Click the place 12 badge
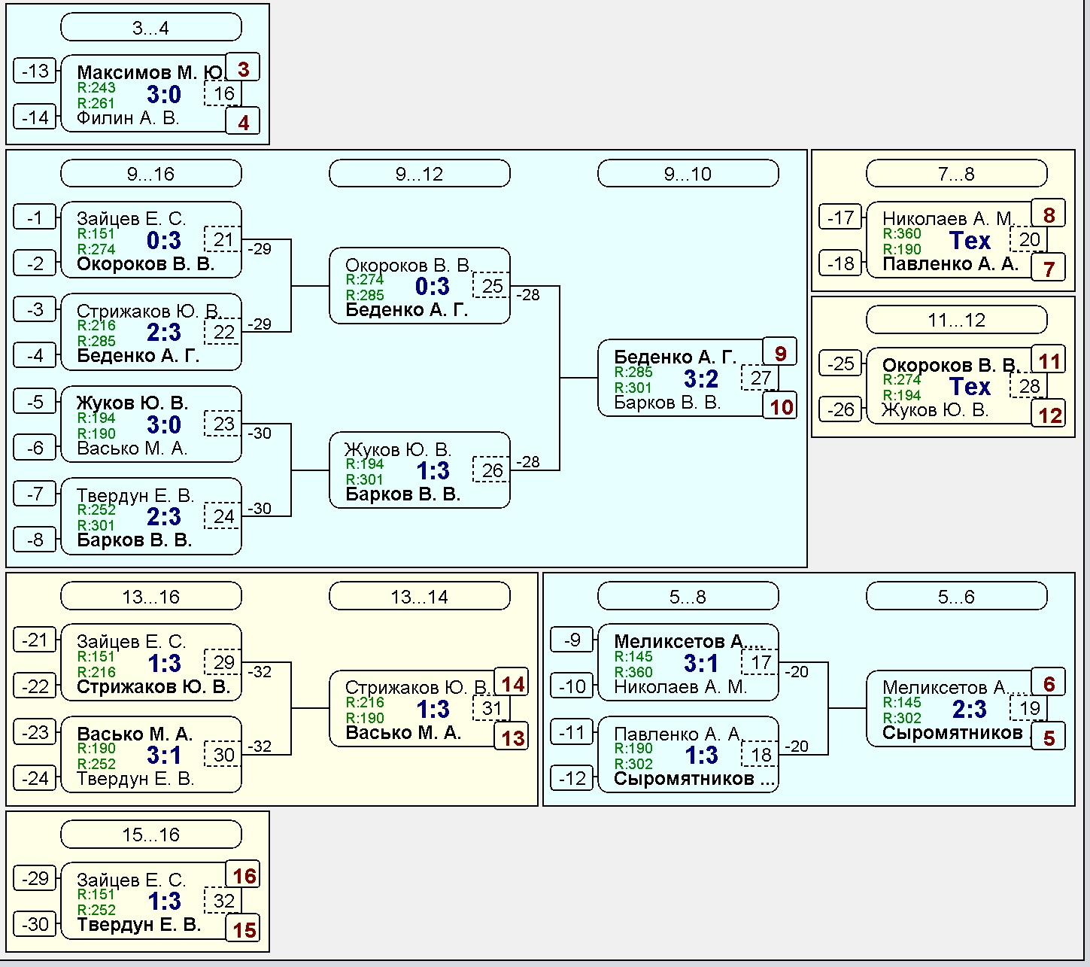 pos(1049,415)
